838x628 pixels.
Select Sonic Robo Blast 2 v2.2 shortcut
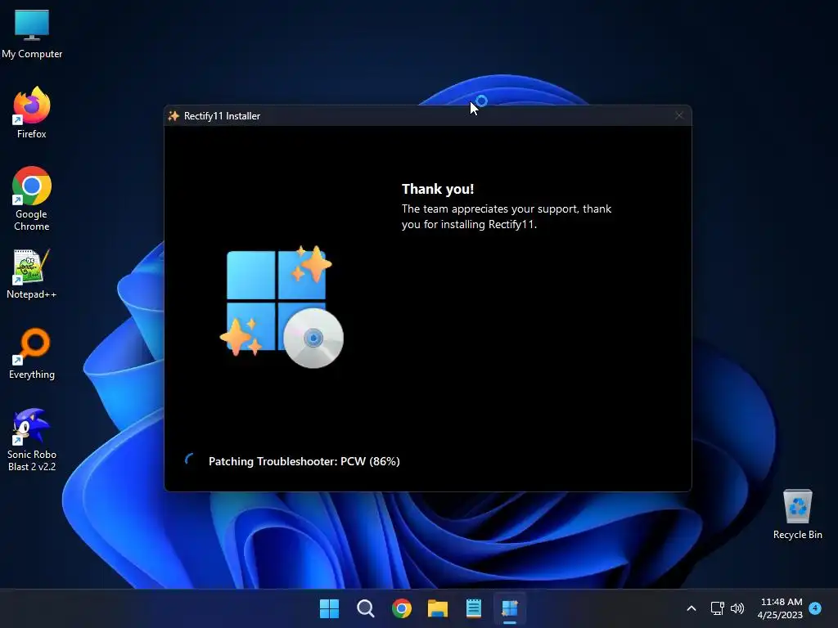coord(32,440)
